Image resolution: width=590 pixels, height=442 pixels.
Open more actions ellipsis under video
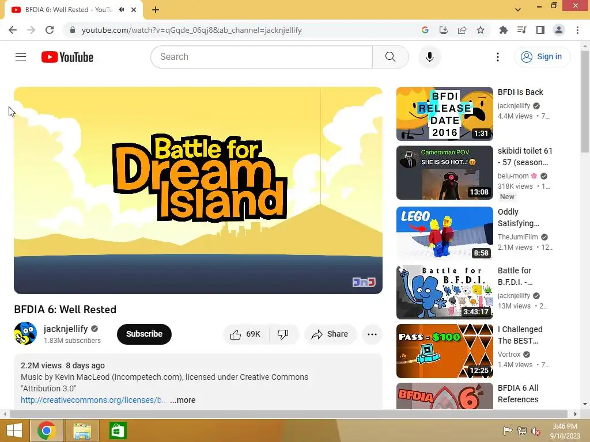click(x=372, y=334)
